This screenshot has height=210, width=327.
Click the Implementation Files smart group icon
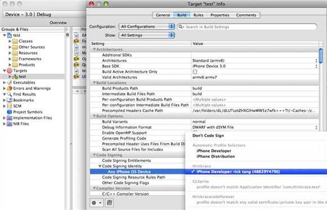pos(10,118)
